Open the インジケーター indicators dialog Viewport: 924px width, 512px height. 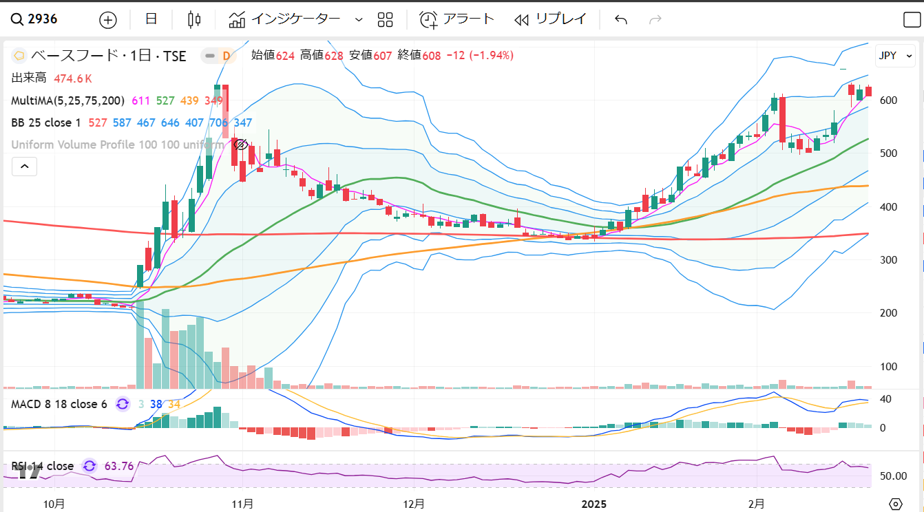click(x=284, y=19)
